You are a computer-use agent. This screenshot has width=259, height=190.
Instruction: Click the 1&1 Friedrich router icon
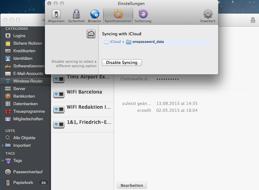(59, 125)
